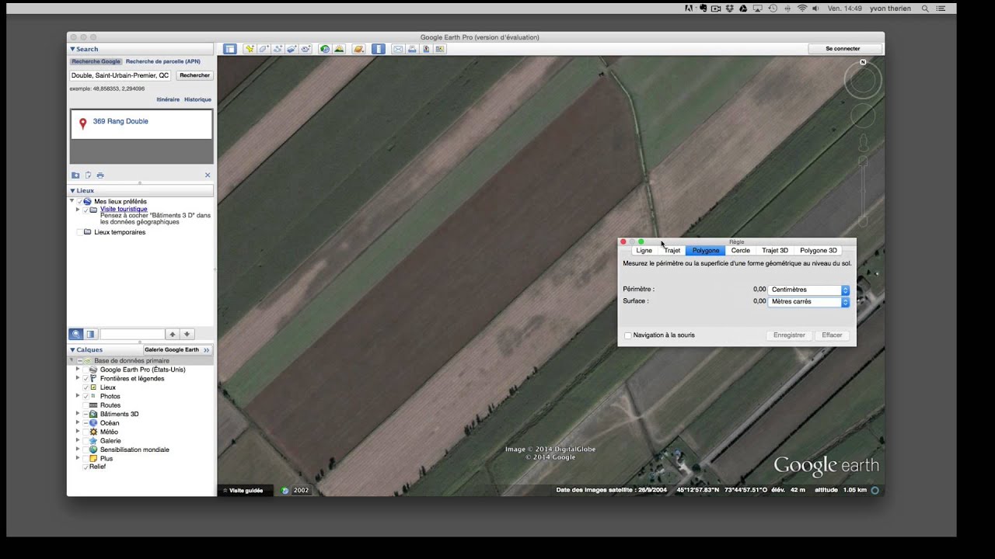The image size is (995, 559).
Task: Toggle the Photos layer checkbox
Action: click(x=86, y=396)
